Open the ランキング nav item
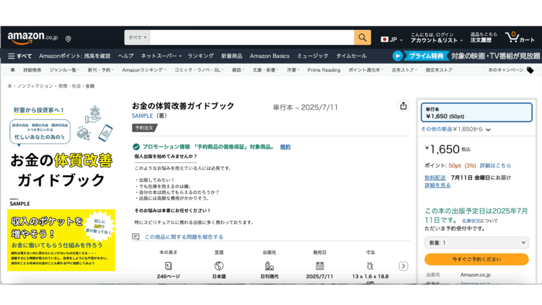Image resolution: width=542 pixels, height=305 pixels. 201,56
